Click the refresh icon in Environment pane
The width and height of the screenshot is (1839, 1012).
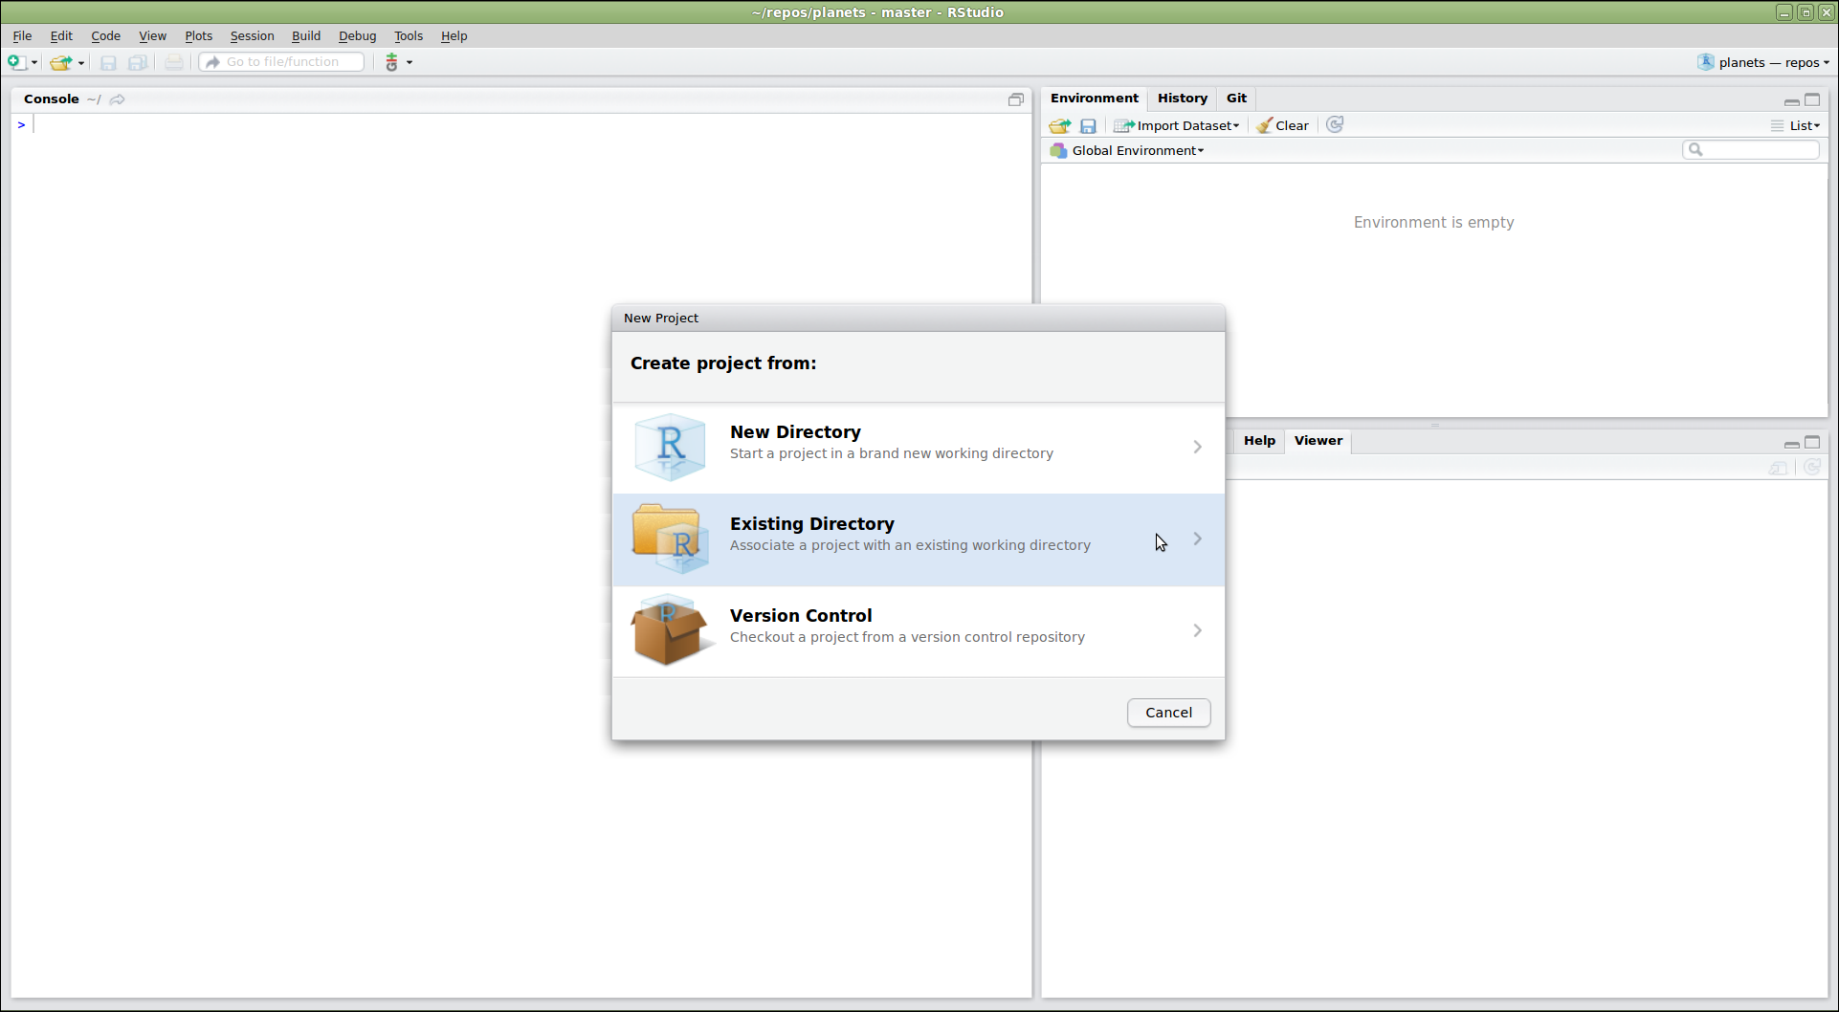(x=1335, y=124)
